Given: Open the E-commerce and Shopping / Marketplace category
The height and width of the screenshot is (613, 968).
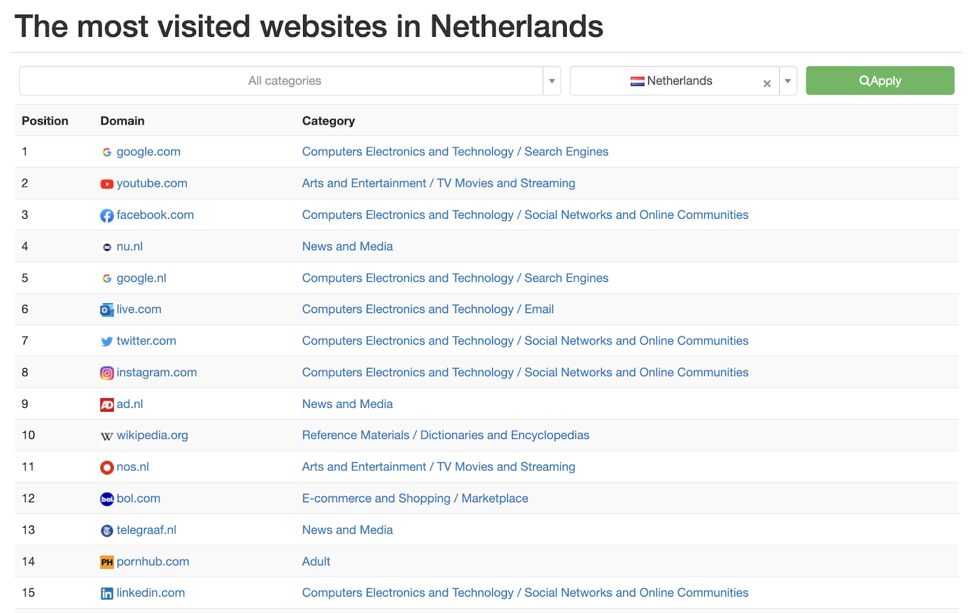Looking at the screenshot, I should tap(415, 499).
